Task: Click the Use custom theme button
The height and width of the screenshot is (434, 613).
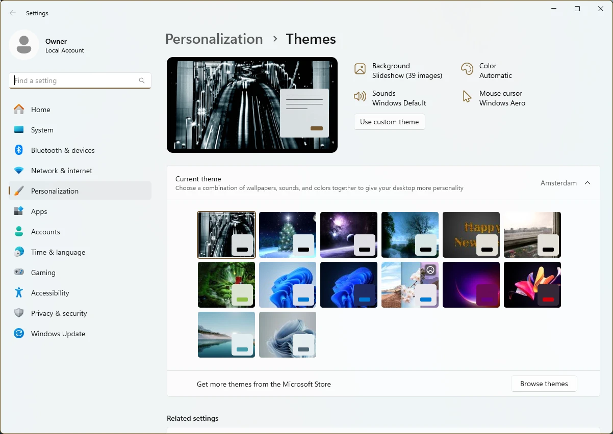Action: pos(389,122)
